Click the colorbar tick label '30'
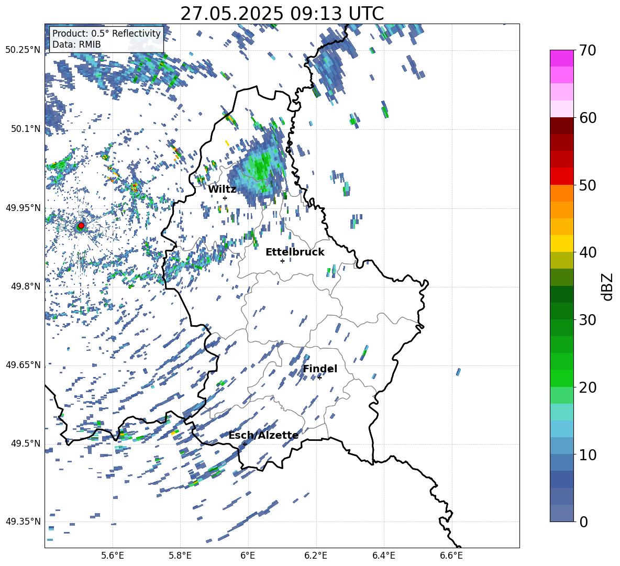 (x=588, y=320)
